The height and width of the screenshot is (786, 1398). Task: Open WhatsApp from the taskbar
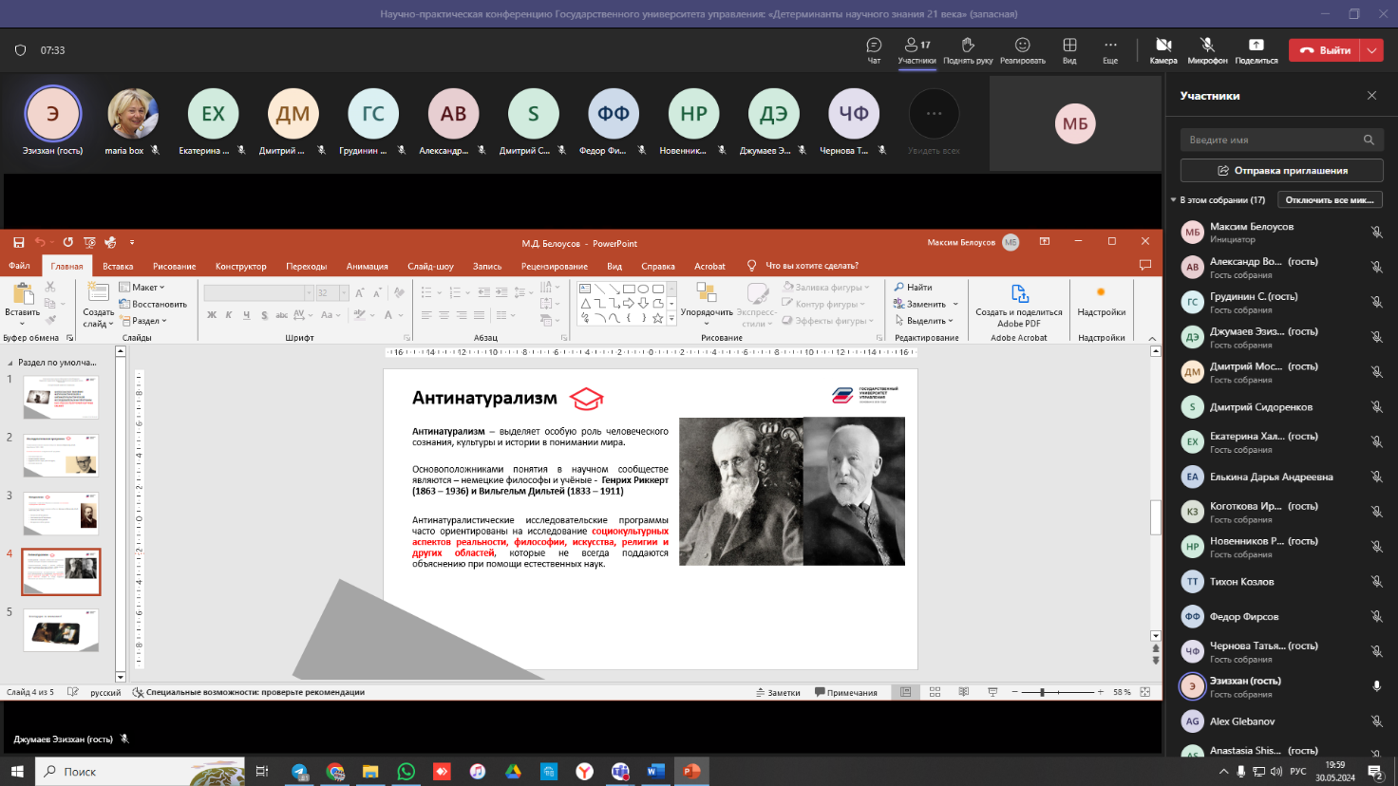(x=406, y=771)
